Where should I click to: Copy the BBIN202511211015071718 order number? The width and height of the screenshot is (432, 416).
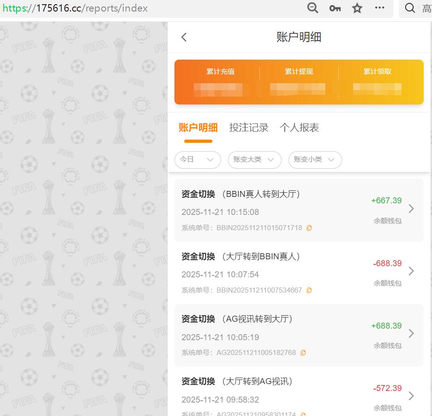(x=309, y=227)
